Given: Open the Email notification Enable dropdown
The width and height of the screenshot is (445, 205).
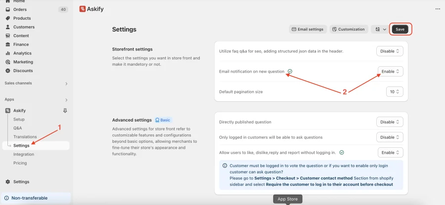Looking at the screenshot, I should [x=390, y=72].
